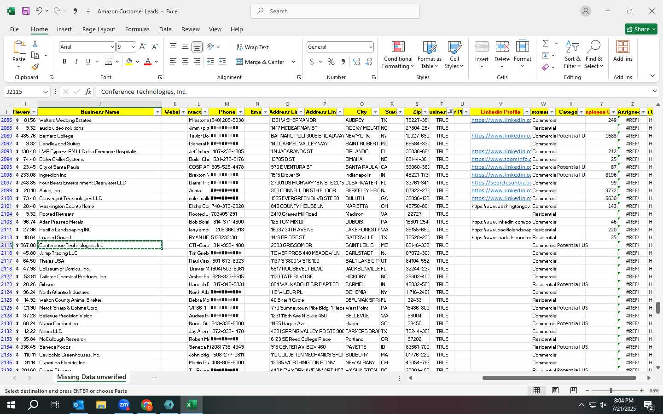This screenshot has height=414, width=663.
Task: Click the Clear eraser icon
Action: pyautogui.click(x=546, y=67)
